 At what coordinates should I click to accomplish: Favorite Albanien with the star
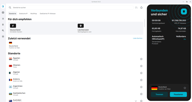(141, 66)
